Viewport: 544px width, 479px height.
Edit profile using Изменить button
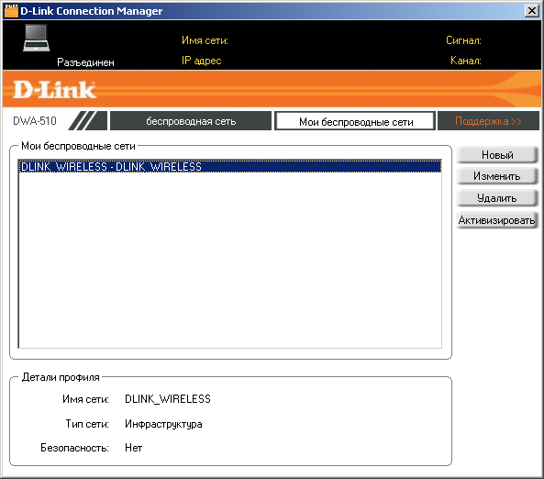(x=497, y=176)
